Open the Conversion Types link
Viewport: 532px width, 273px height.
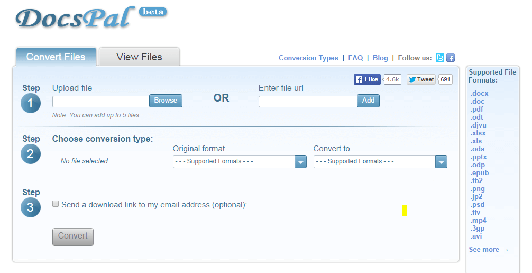point(308,58)
